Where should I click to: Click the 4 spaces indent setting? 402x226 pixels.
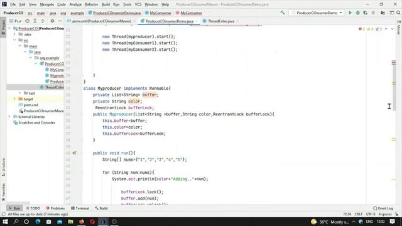pos(385,214)
